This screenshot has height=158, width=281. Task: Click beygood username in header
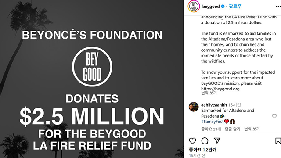point(211,7)
